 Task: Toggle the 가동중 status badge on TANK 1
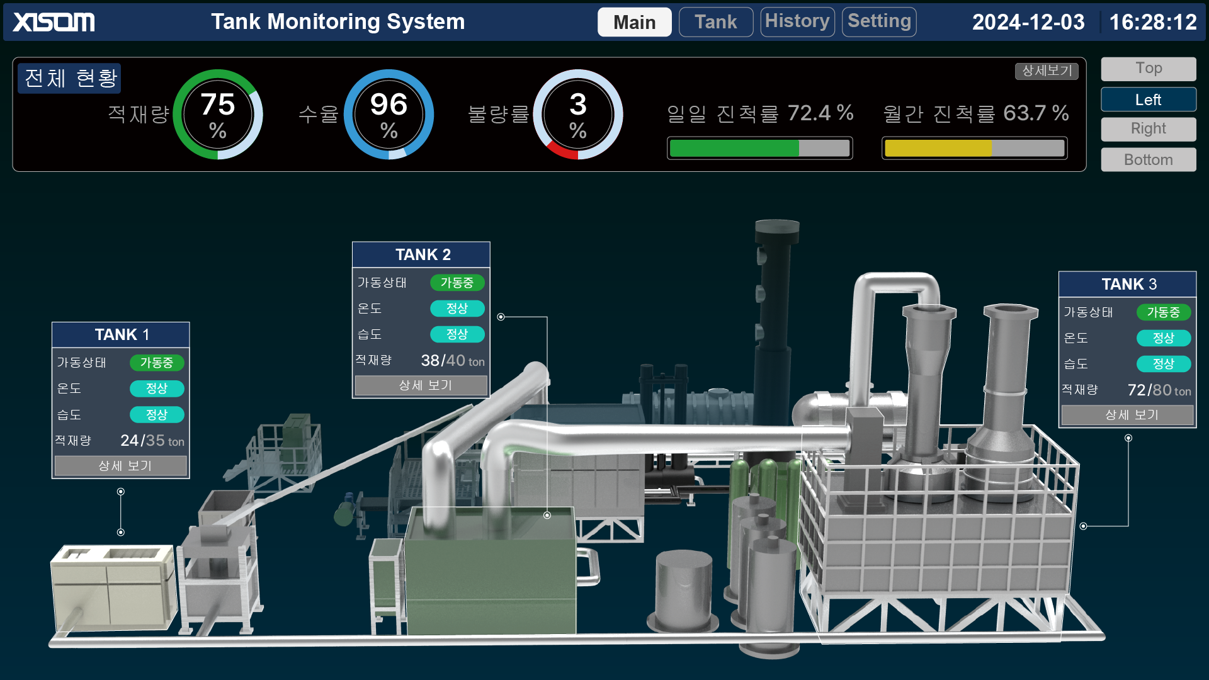(157, 363)
